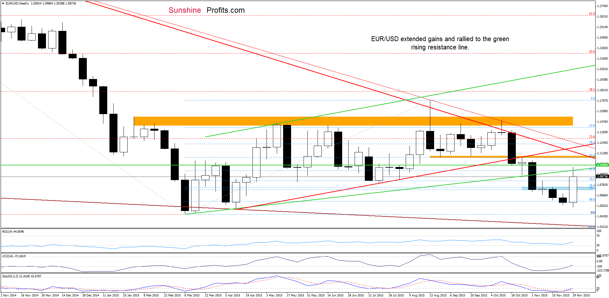Click the 1.21690 price axis label
Image resolution: width=609 pixels, height=298 pixels.
(x=602, y=59)
